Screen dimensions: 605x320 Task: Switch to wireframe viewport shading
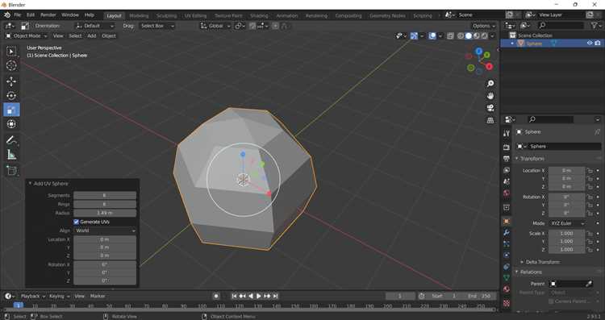(x=461, y=35)
